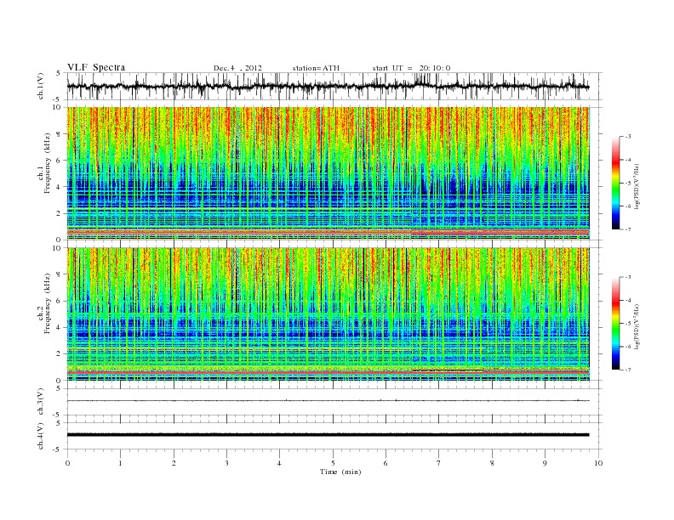Click the "VLF Spectra" title text
The height and width of the screenshot is (520, 674).
point(96,67)
